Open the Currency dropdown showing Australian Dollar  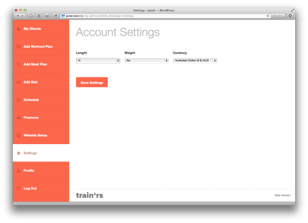coord(195,60)
